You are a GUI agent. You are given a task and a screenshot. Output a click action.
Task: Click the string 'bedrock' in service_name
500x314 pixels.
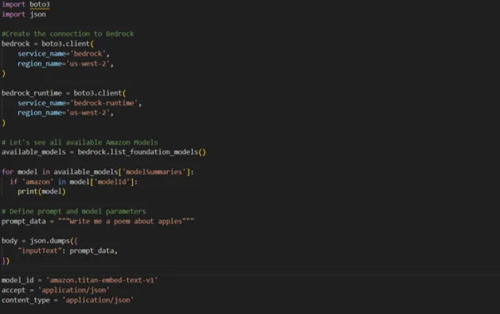click(88, 53)
